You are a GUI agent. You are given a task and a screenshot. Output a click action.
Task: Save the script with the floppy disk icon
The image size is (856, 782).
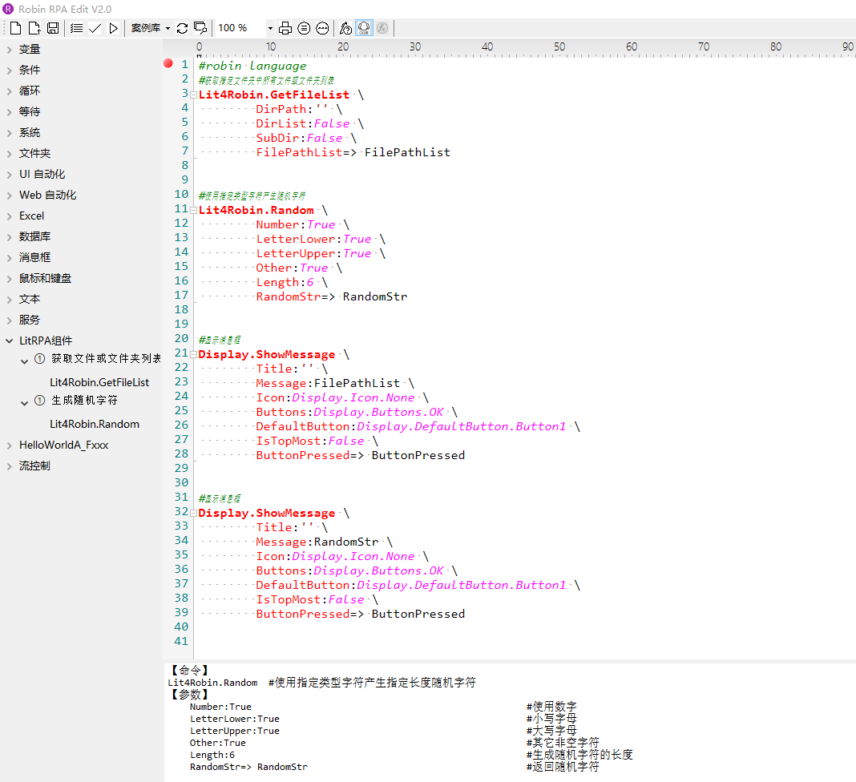point(52,28)
